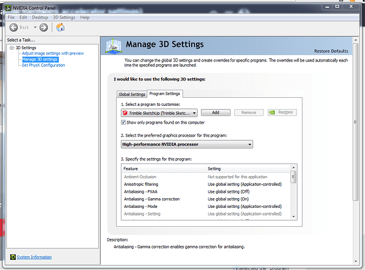Click the Feature column header

click(164, 168)
